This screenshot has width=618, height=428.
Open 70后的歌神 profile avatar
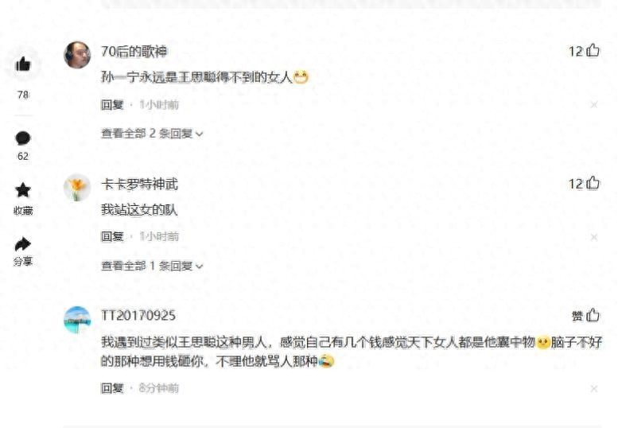tap(77, 54)
